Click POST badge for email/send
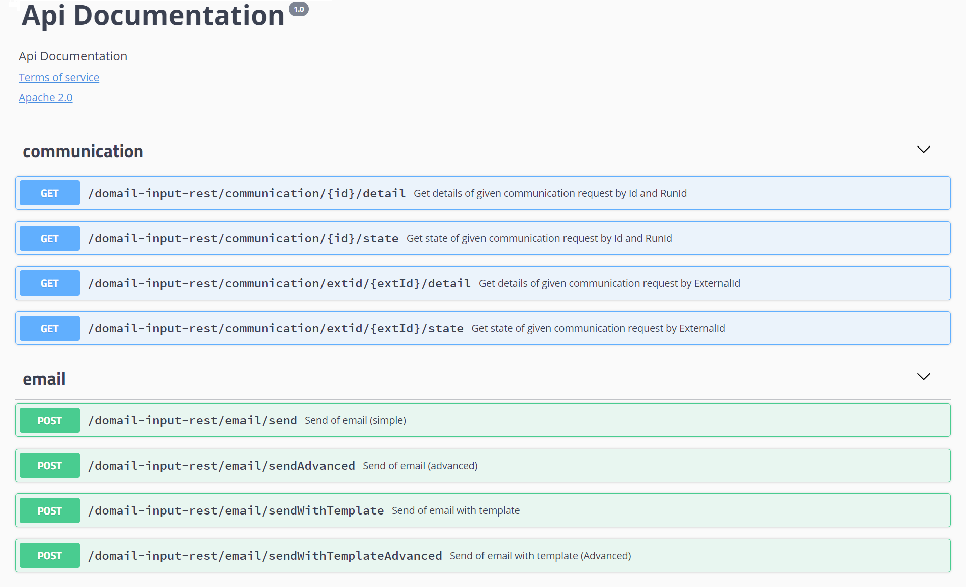 click(50, 420)
